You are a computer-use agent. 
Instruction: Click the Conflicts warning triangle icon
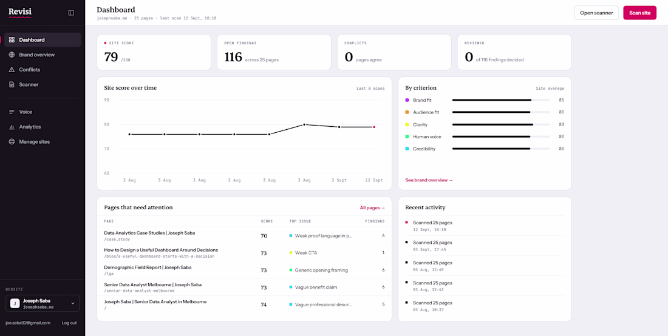(x=12, y=70)
